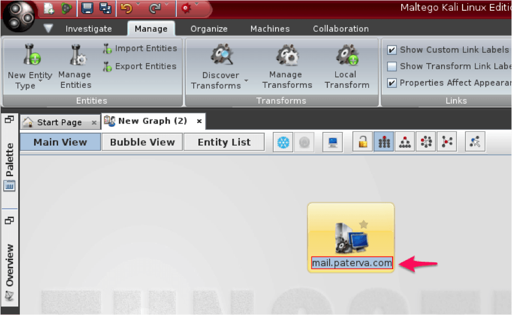Toggle Show Custom Link Labels checkbox

(392, 50)
